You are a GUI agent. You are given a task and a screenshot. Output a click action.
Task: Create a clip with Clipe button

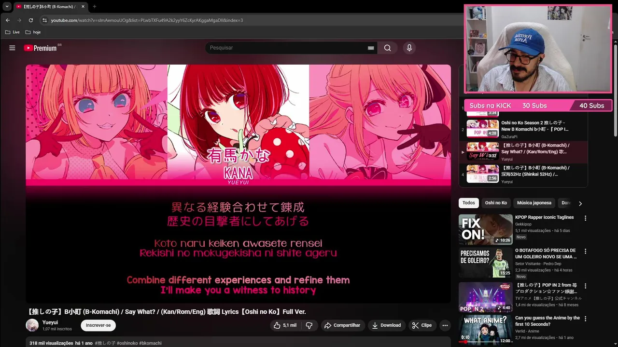tap(422, 325)
